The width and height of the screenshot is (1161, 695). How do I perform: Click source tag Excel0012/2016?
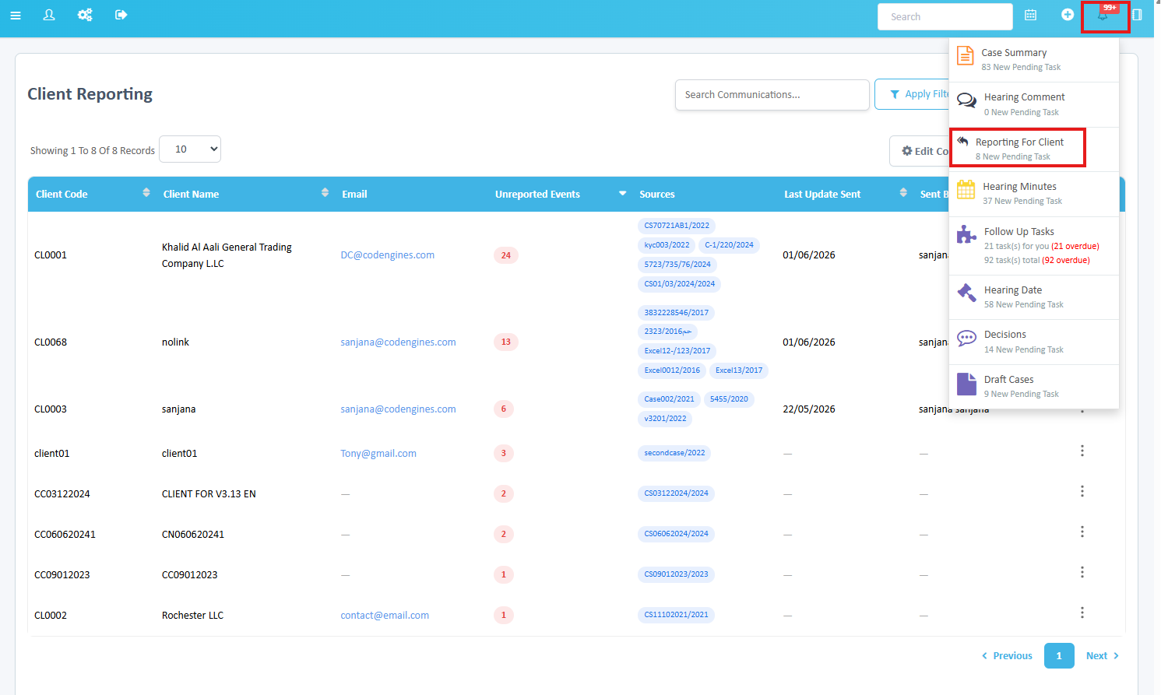672,370
